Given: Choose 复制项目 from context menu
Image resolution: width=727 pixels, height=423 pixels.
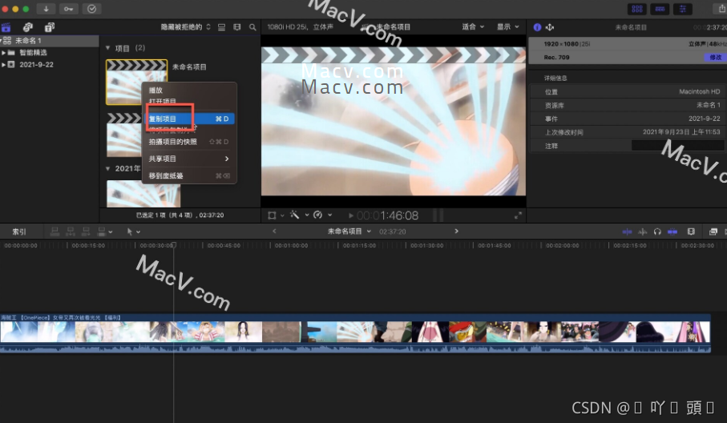Looking at the screenshot, I should pos(189,119).
